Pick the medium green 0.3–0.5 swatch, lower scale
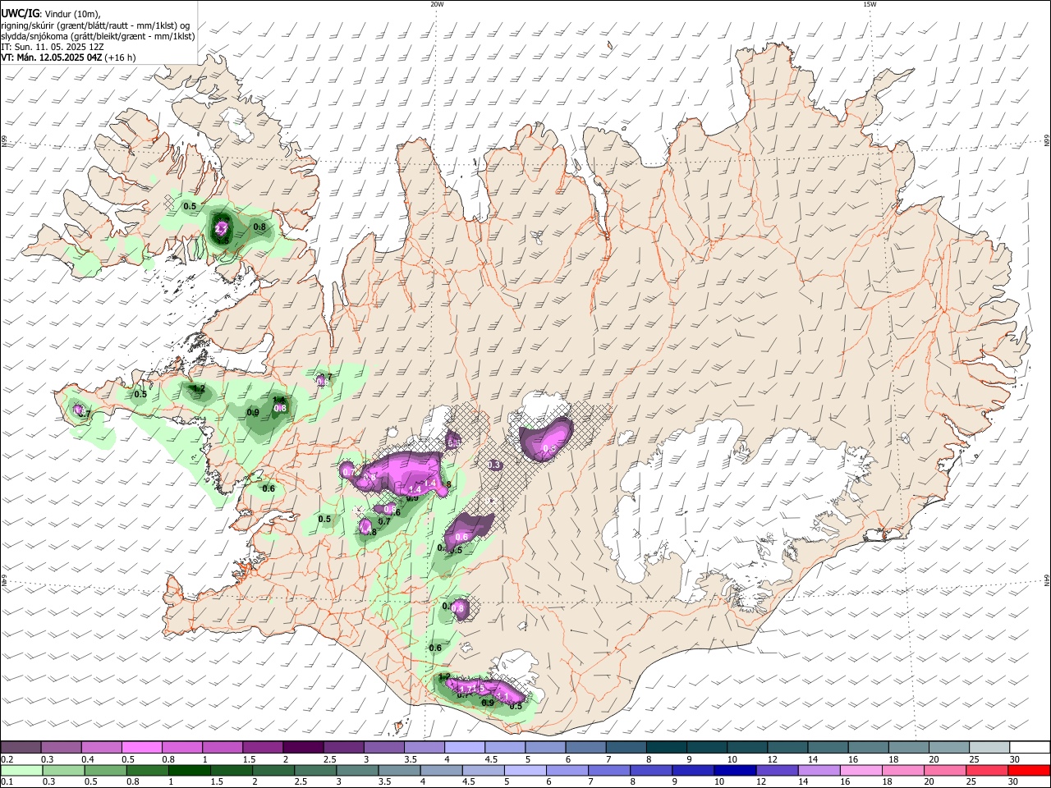This screenshot has width=1051, height=788. point(63,770)
